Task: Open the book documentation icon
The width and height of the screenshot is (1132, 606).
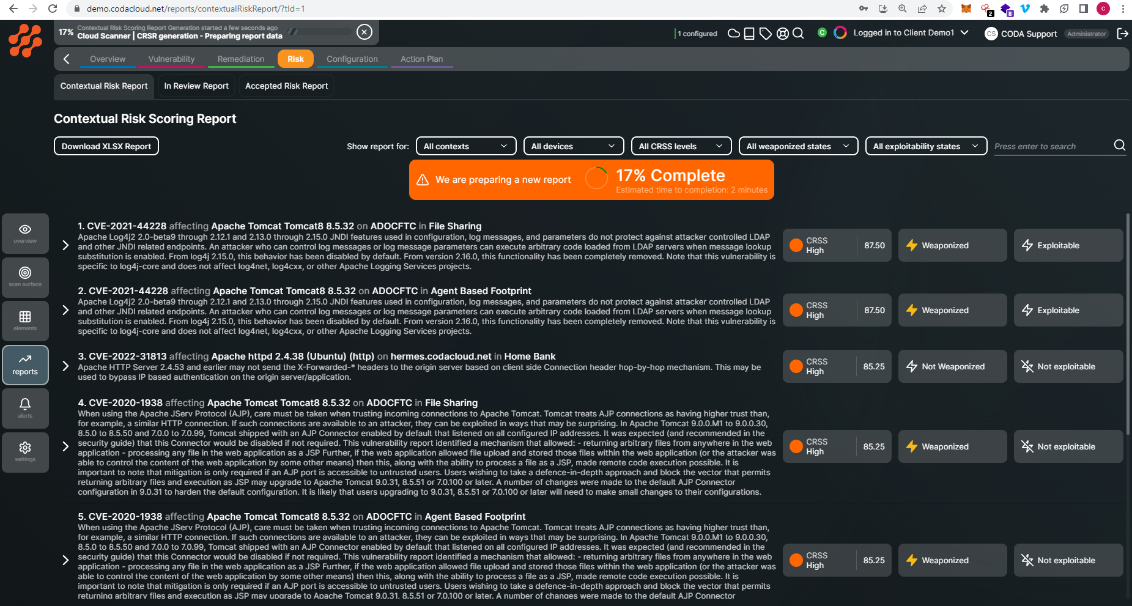Action: [x=749, y=33]
